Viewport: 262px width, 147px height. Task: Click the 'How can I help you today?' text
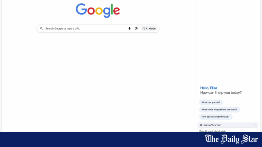221,92
